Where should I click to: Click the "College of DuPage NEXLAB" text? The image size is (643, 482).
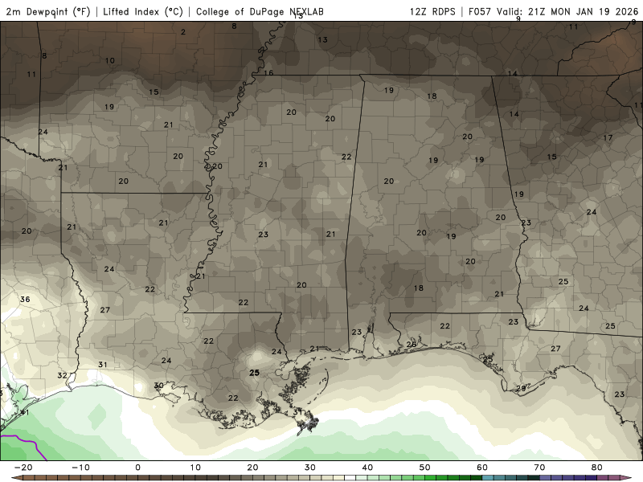(260, 12)
